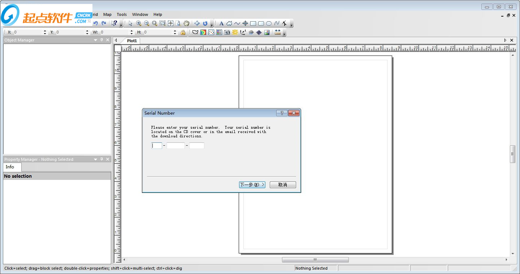This screenshot has height=274, width=520.
Task: Click the Y position spinner arrows
Action: pyautogui.click(x=87, y=32)
